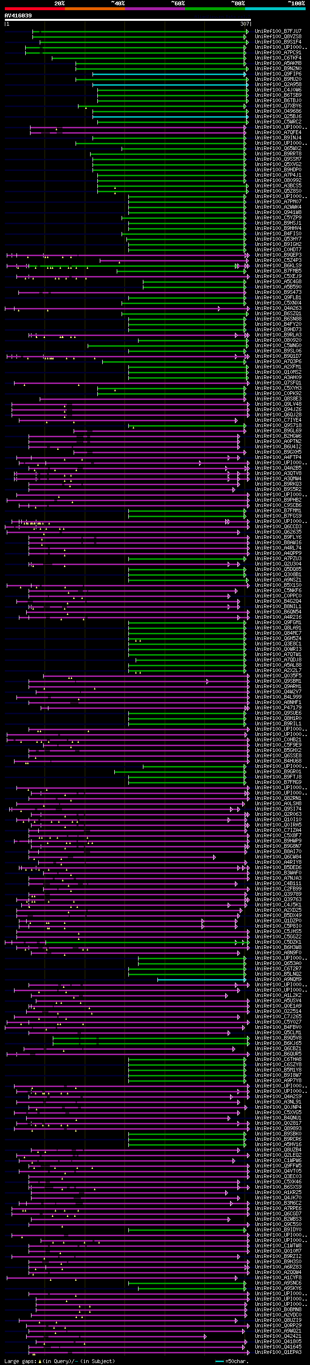Select label UniRef100_C5Z4P3
The height and width of the screenshot is (1365, 310).
pos(278,260)
